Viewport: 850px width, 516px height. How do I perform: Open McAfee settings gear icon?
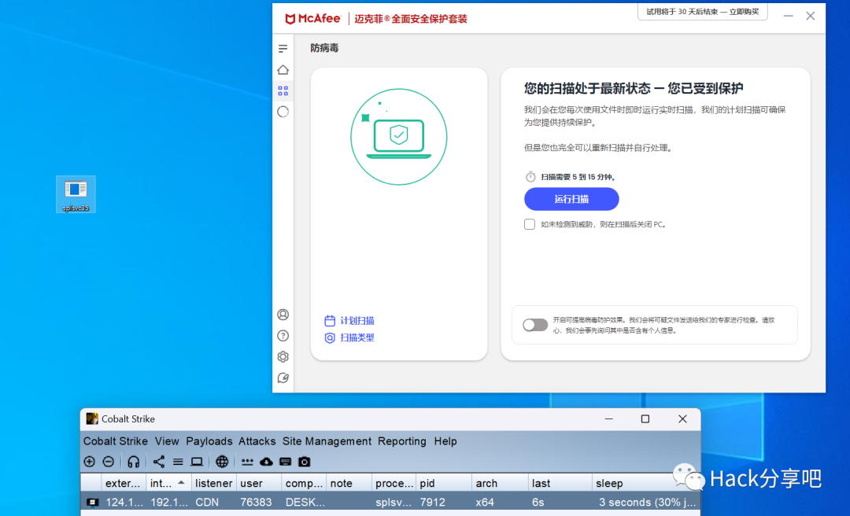click(283, 356)
